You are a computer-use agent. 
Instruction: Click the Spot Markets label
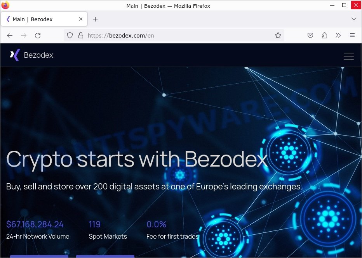[108, 237]
